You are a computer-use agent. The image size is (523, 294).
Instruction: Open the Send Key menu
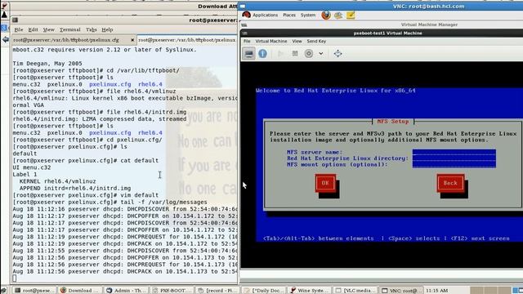pyautogui.click(x=316, y=42)
